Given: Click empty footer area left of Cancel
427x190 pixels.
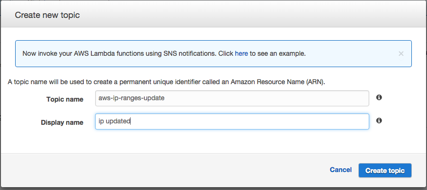Looking at the screenshot, I should (x=166, y=170).
